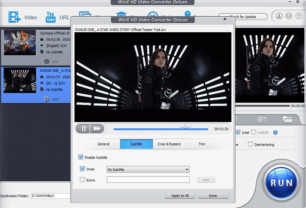Open the YouTube URL icon
Screen dimensions: 306x208
[x=50, y=17]
